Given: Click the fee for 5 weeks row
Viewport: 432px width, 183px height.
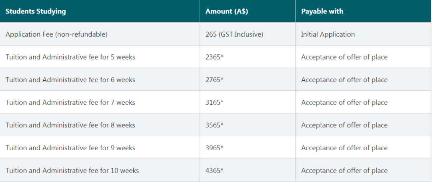Looking at the screenshot, I should click(216, 57).
